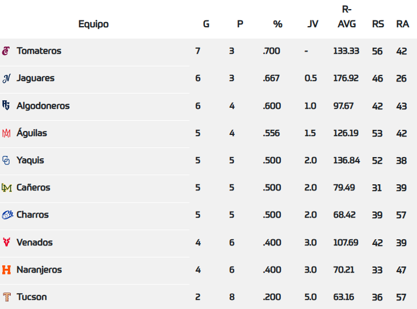Open the Jaguares team link
This screenshot has width=417, height=309.
coord(36,78)
